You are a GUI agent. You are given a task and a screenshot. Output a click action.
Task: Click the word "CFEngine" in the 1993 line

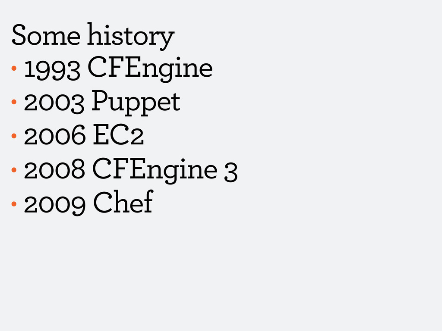point(150,69)
